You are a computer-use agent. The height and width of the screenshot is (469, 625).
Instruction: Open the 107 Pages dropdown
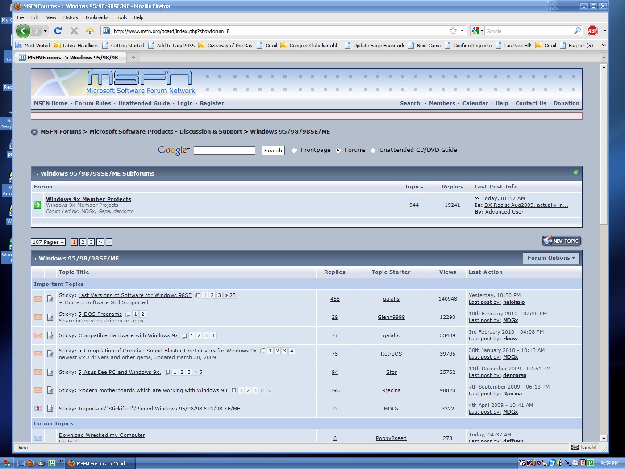48,242
